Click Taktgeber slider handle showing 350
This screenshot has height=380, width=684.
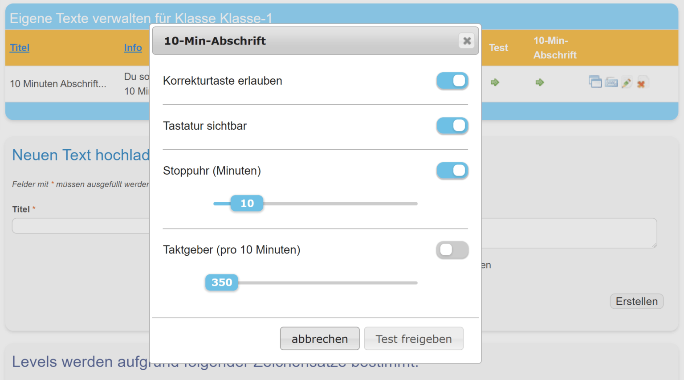(222, 282)
